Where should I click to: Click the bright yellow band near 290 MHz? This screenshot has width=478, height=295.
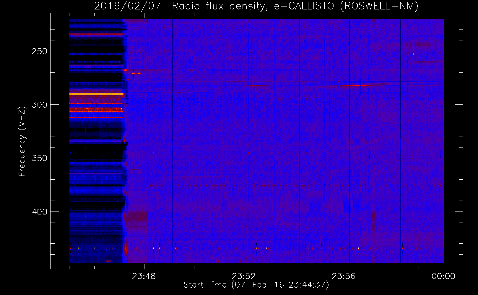pos(97,94)
